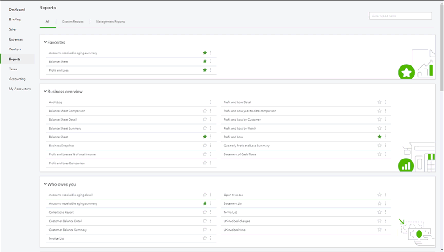Open kebab menu for Business Snapshot

point(211,146)
